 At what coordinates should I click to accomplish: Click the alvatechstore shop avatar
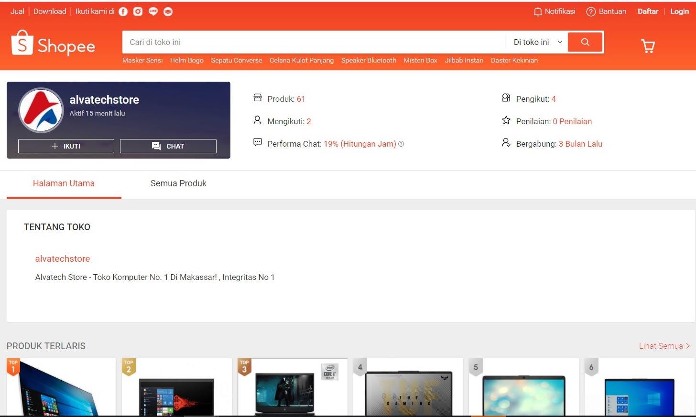[x=41, y=110]
